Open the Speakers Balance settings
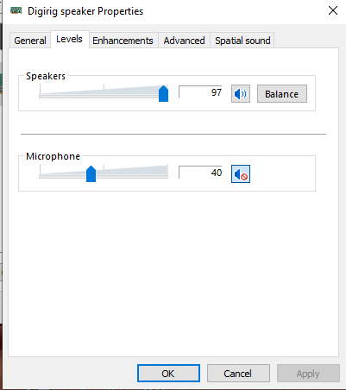346x390 pixels. [282, 94]
